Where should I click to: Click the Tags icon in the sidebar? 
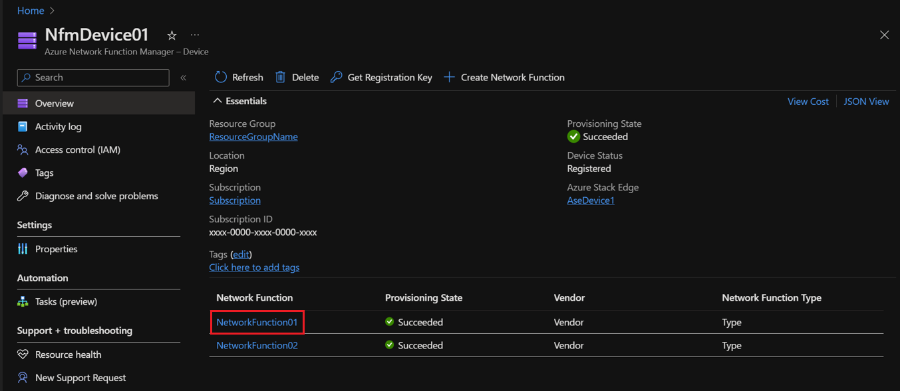click(23, 173)
